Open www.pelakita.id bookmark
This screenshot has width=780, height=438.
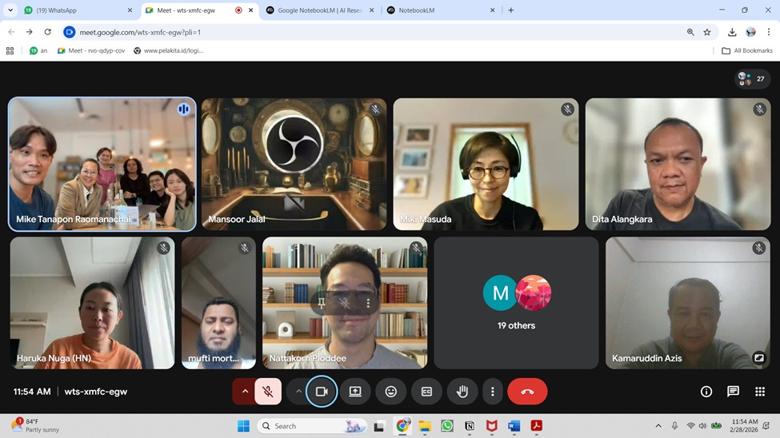tap(169, 50)
